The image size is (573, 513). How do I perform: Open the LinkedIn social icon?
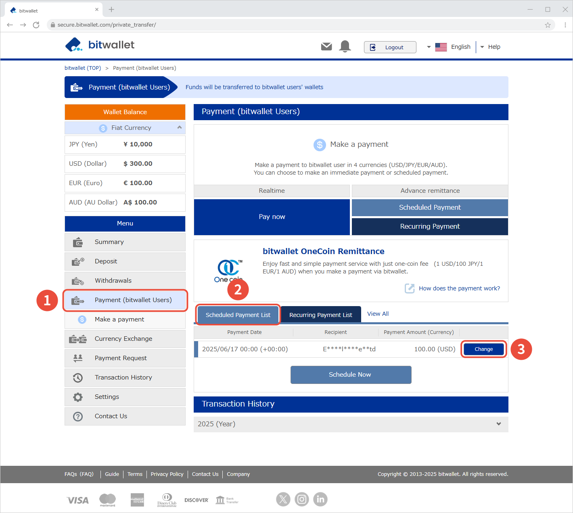[320, 499]
